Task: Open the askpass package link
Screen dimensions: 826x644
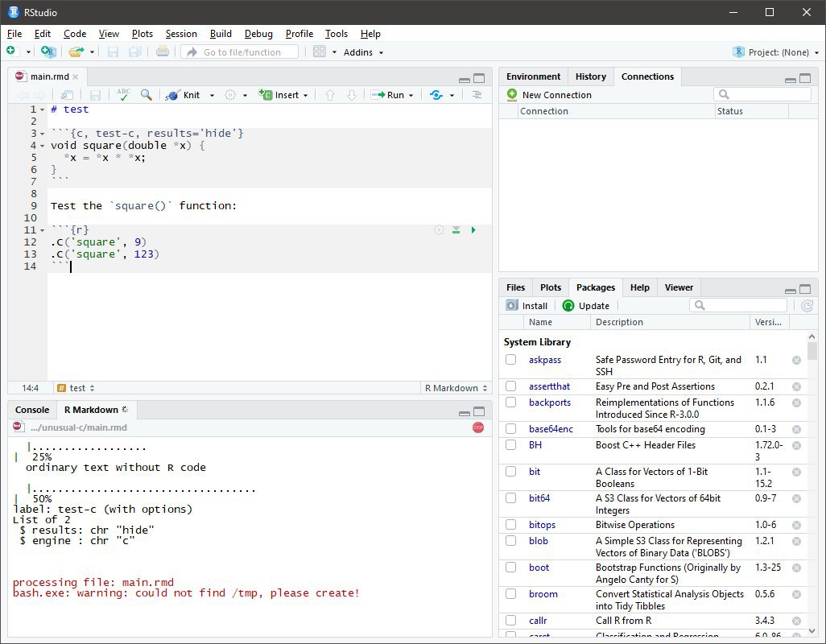Action: 545,360
